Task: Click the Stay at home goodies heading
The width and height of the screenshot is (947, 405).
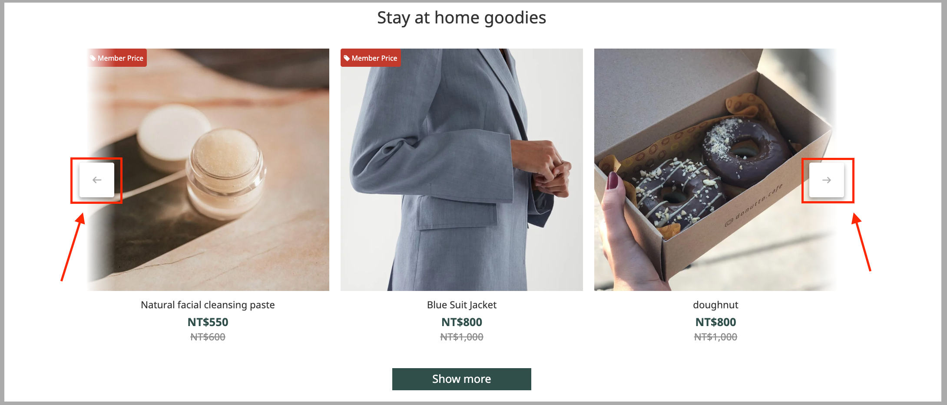Action: pos(462,18)
